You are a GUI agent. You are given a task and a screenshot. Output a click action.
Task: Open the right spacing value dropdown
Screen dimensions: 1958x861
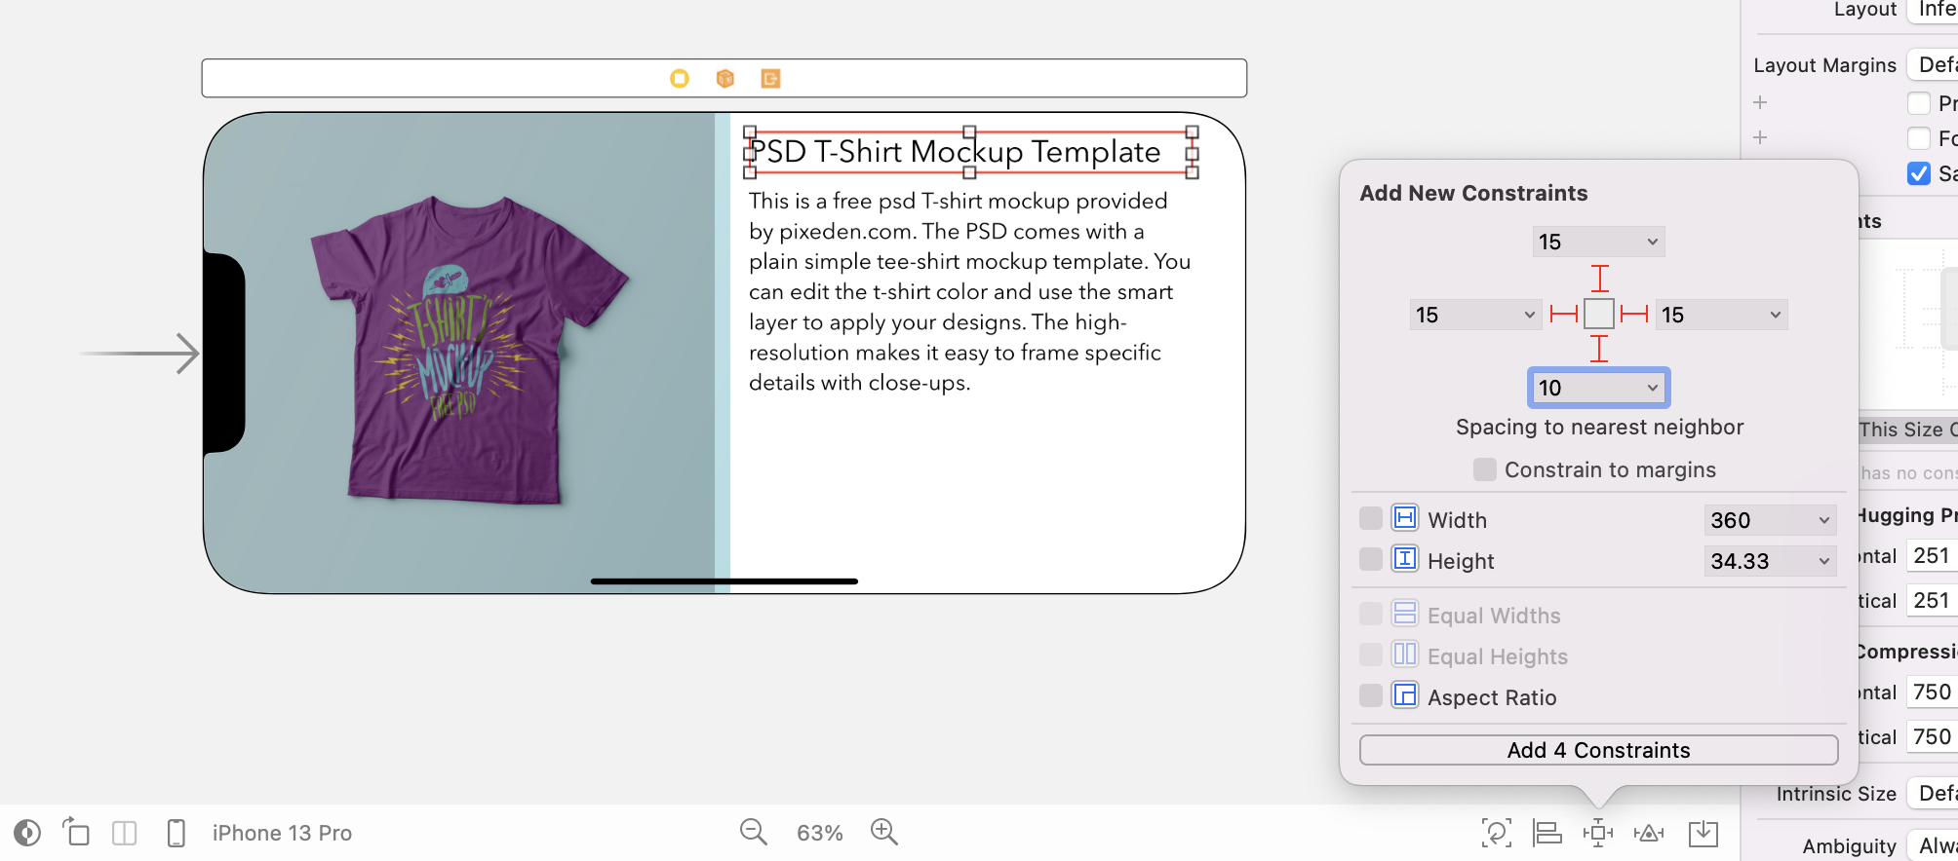pos(1775,315)
